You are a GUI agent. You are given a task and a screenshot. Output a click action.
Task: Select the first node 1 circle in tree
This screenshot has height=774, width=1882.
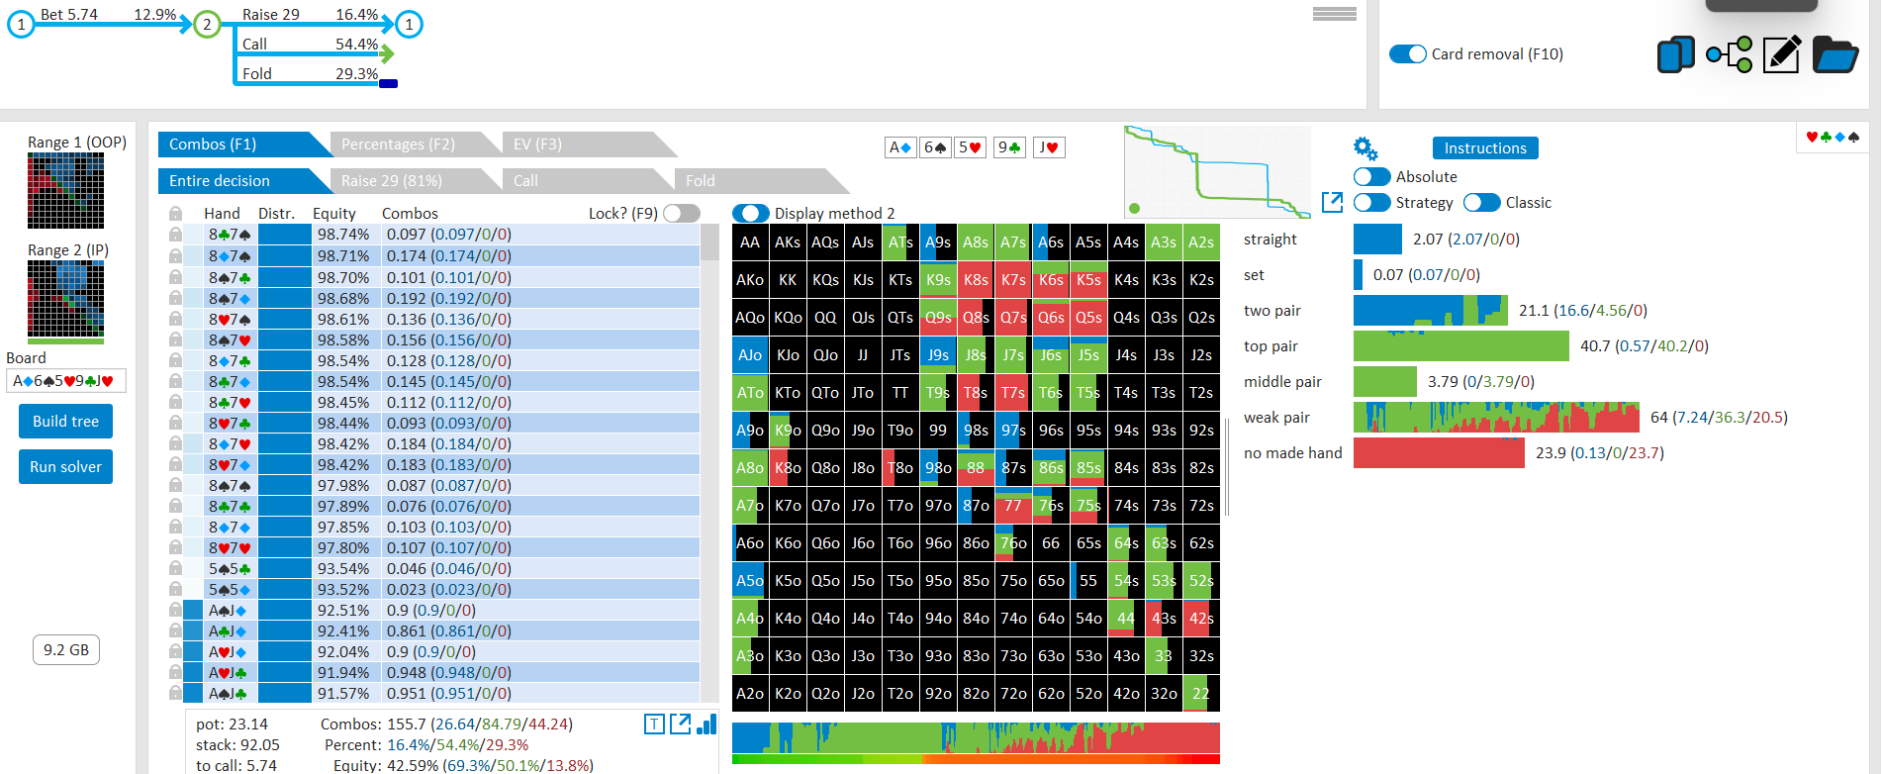click(21, 24)
